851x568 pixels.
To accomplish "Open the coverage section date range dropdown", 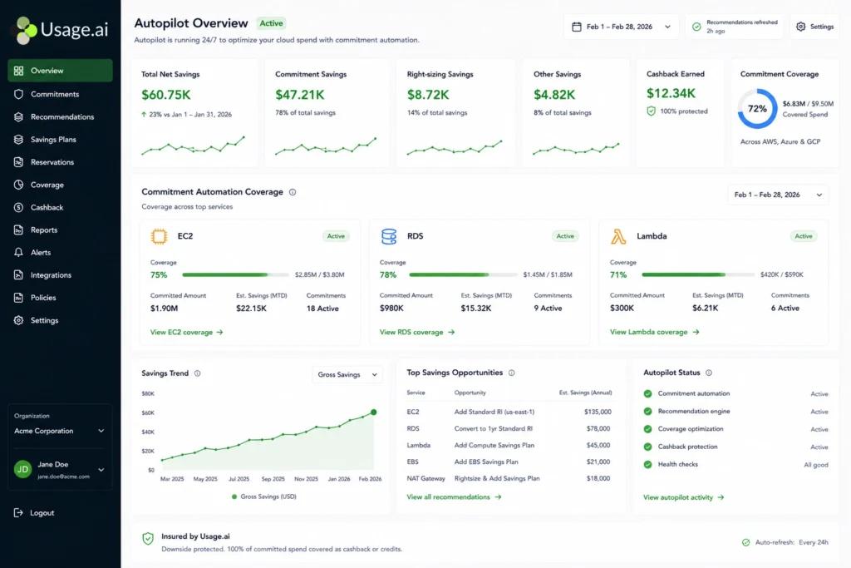I will 778,195.
